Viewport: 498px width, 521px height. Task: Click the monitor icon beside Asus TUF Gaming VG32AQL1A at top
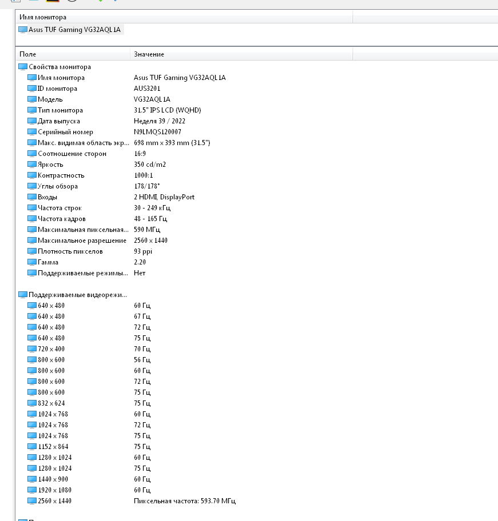pos(23,30)
